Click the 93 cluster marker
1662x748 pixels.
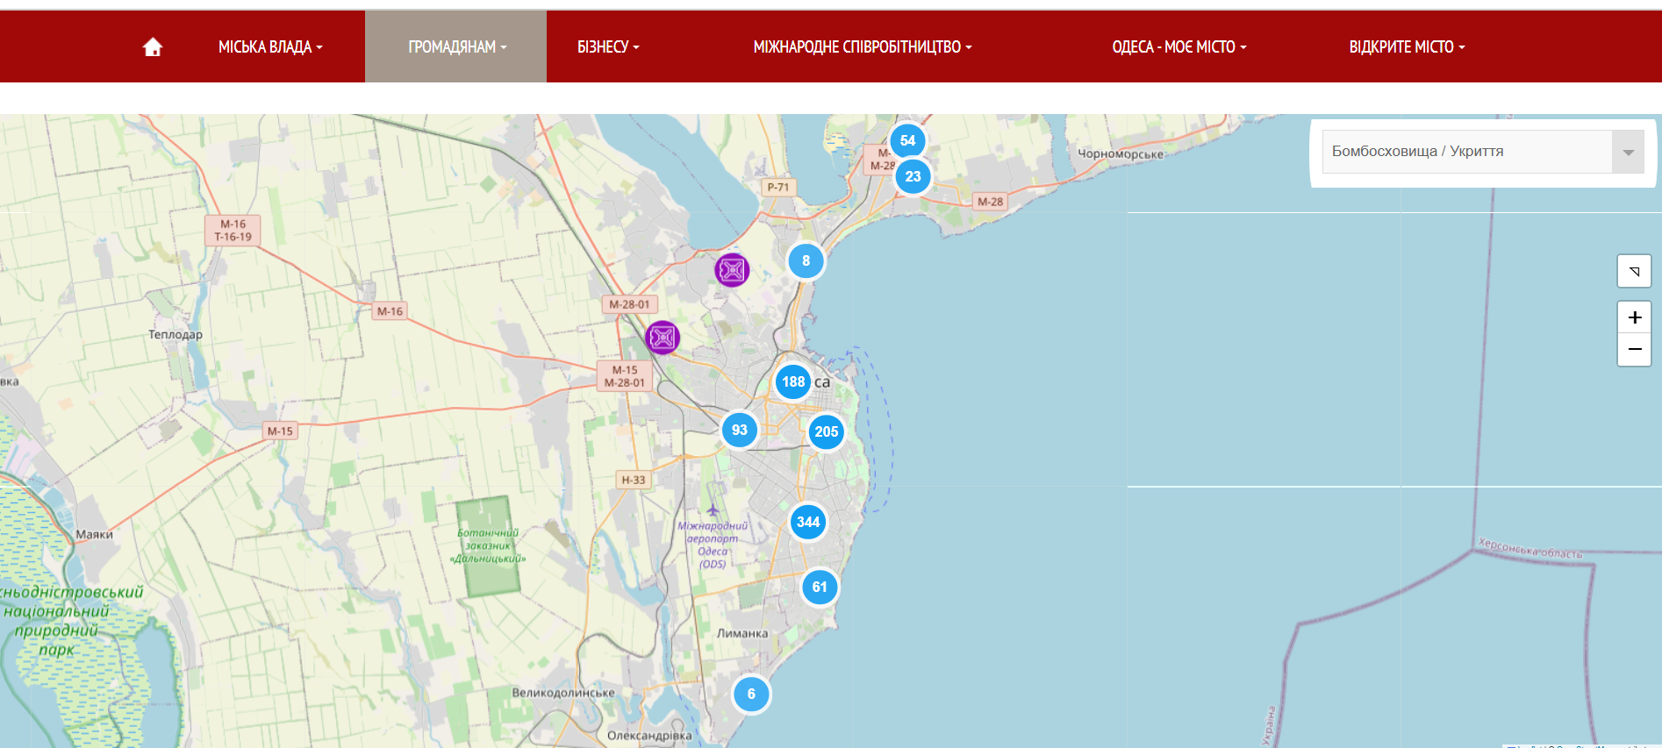point(740,430)
